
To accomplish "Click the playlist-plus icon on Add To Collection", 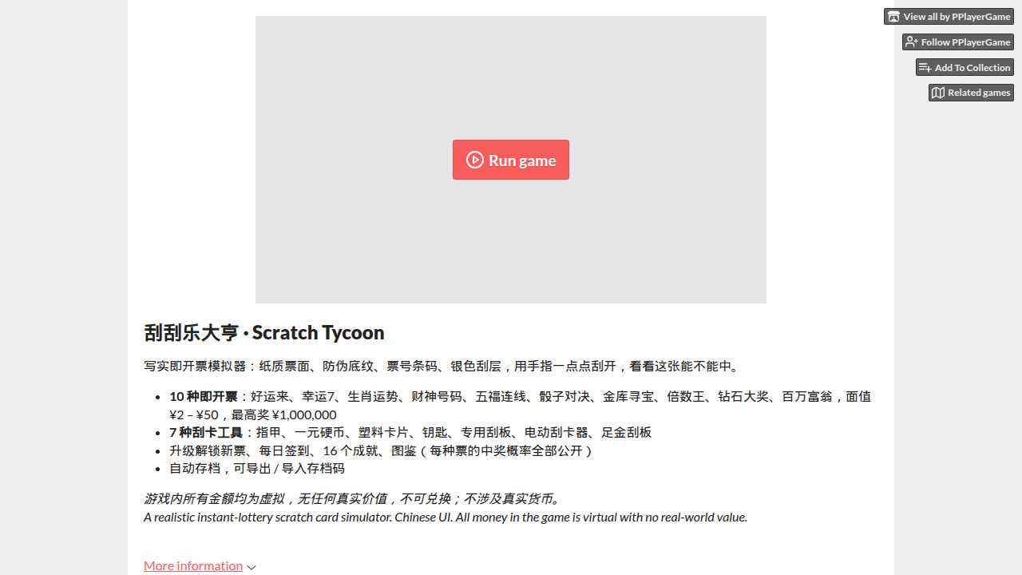I will (x=925, y=67).
